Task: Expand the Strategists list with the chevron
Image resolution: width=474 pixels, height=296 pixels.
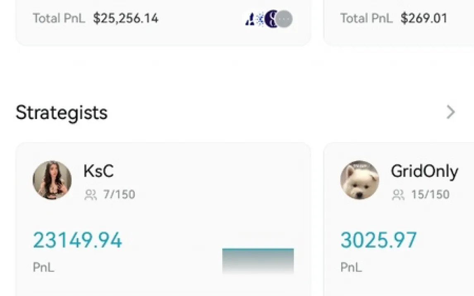Action: 451,112
